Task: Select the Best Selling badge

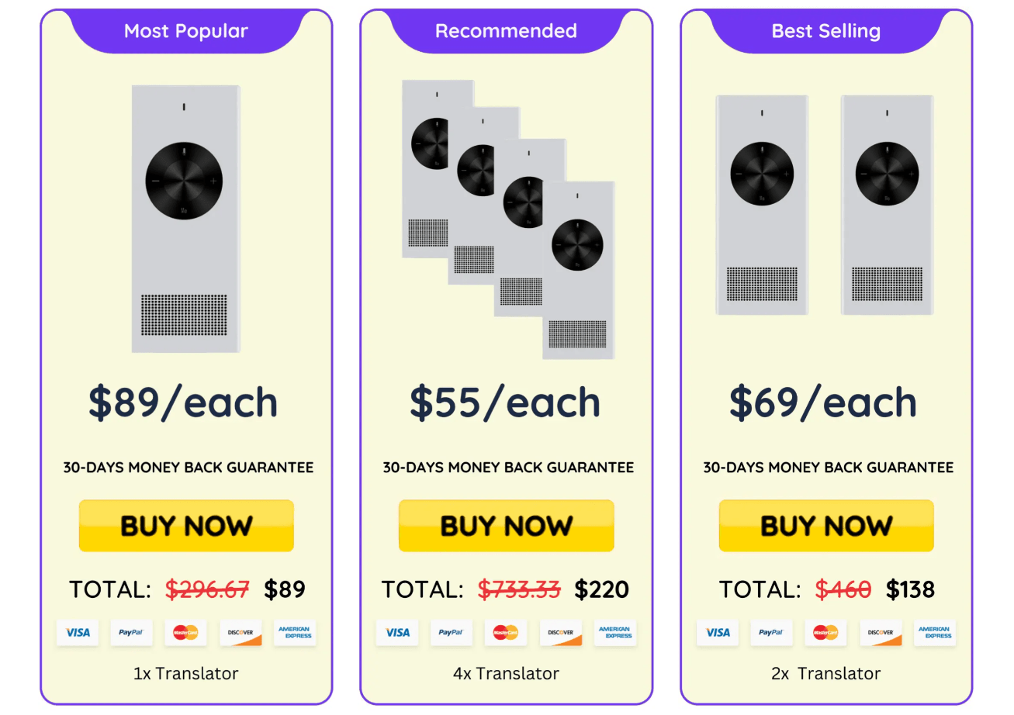Action: click(x=825, y=32)
